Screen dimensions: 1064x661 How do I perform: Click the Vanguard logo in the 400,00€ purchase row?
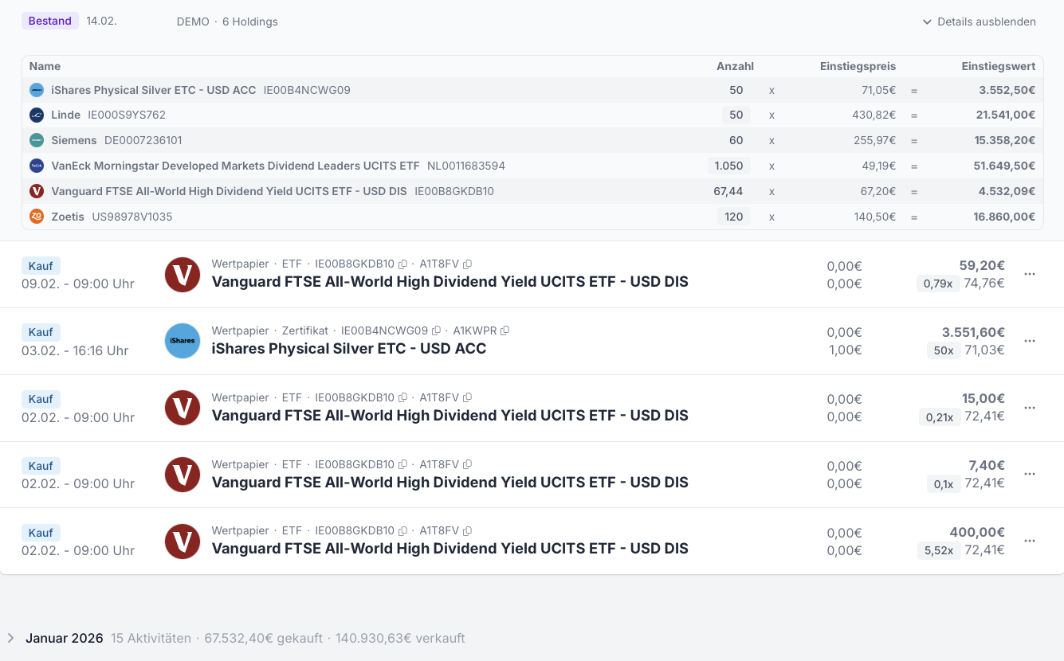tap(183, 542)
